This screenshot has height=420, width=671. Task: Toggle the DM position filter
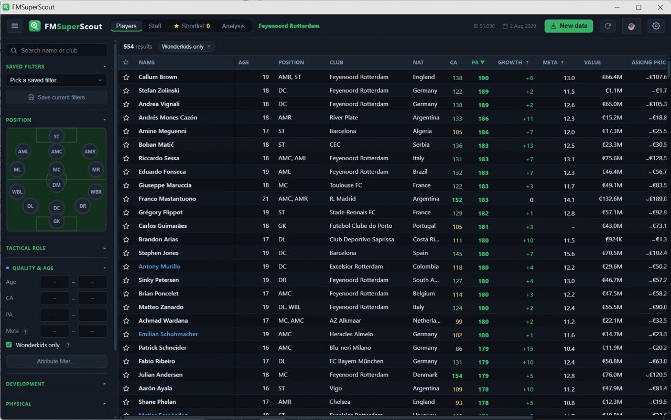point(57,185)
